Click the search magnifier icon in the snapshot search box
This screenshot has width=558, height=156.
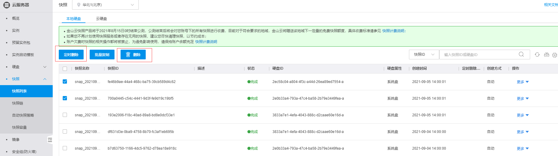[521, 54]
